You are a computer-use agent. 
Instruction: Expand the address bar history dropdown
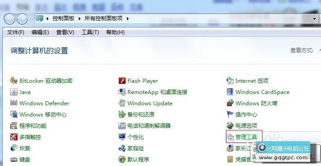314,19
